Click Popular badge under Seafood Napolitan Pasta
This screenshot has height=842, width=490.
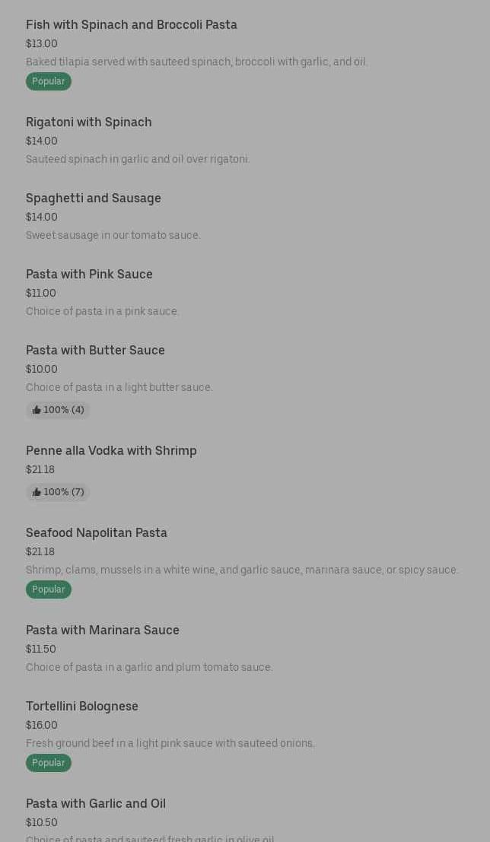click(x=49, y=589)
